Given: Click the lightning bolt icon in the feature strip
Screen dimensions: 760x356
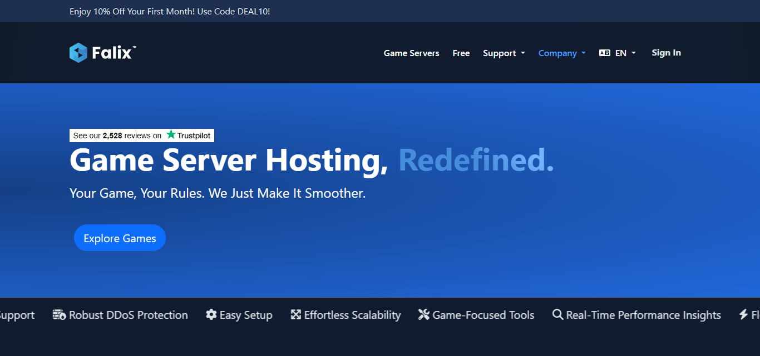Looking at the screenshot, I should click(743, 315).
